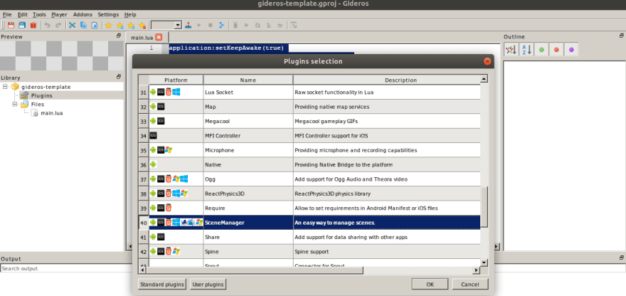Click the plugin list scroll-down arrow
Viewport: 626px width, 296px height.
[484, 263]
